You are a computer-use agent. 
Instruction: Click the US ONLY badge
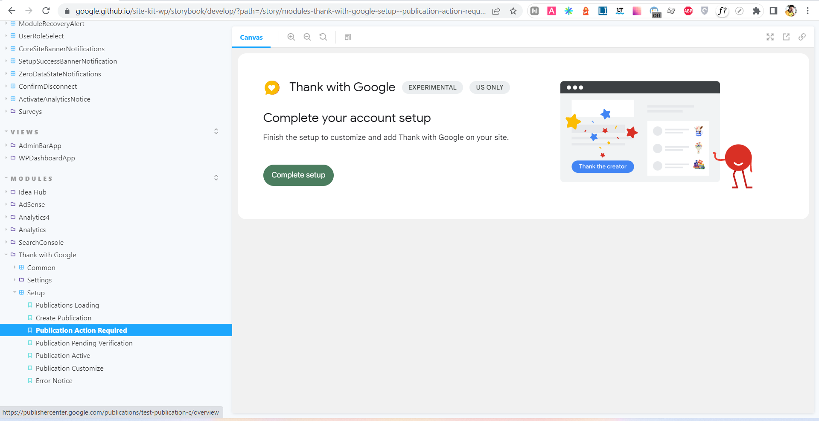tap(490, 87)
